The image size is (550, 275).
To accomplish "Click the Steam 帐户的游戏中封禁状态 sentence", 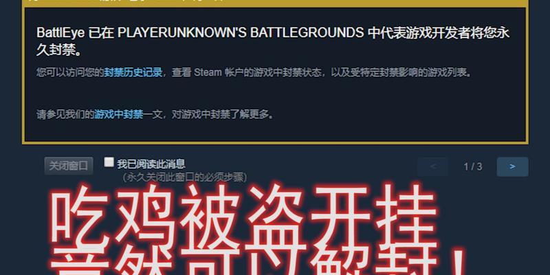I will coord(256,73).
